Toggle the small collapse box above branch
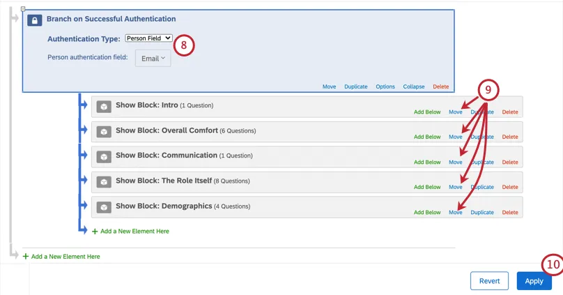 click(23, 9)
